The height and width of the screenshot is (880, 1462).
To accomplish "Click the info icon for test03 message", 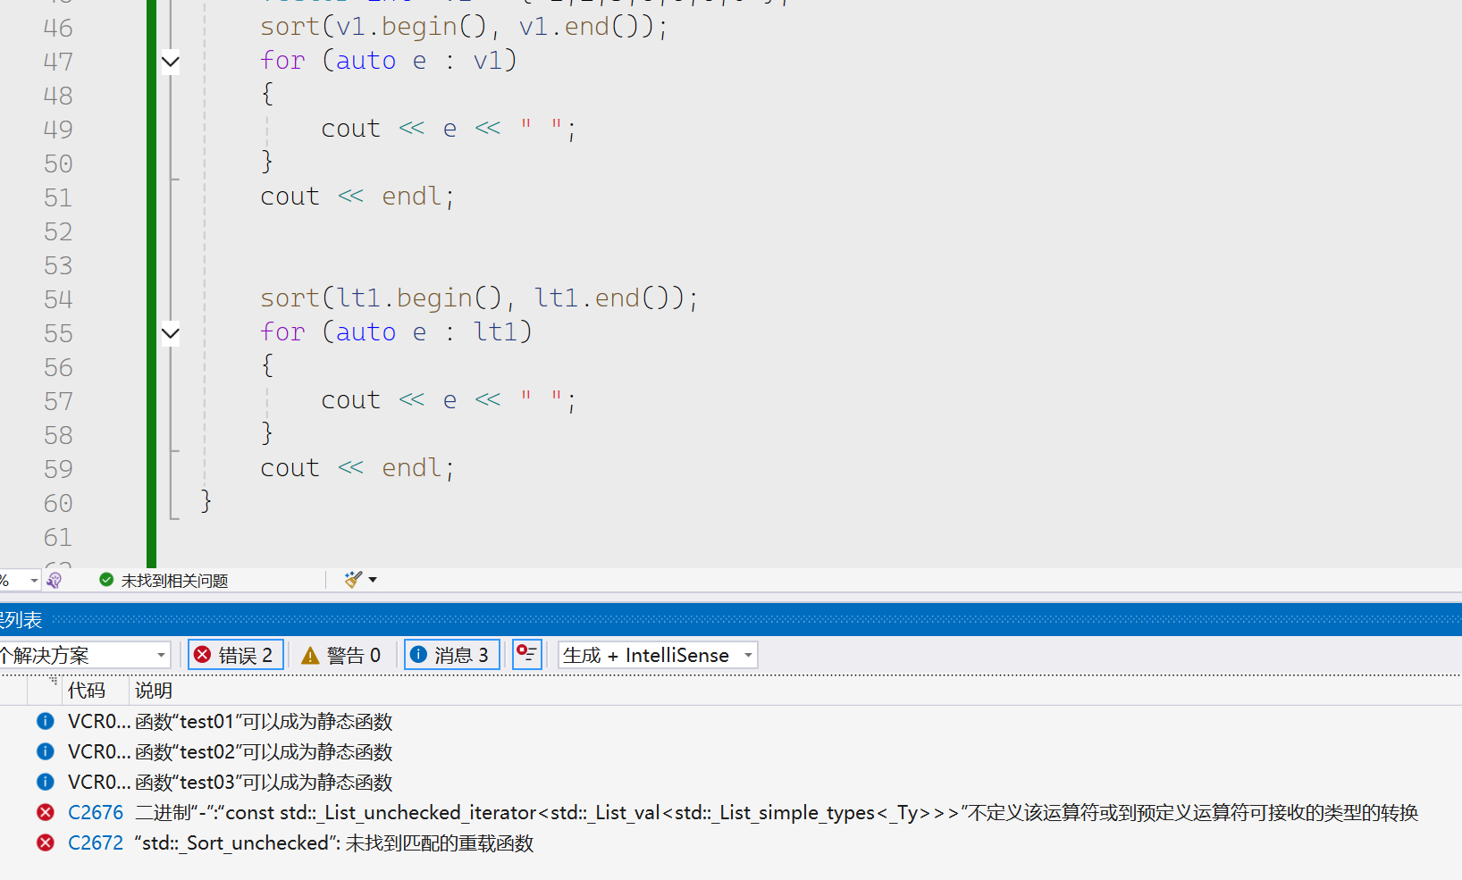I will pos(46,782).
